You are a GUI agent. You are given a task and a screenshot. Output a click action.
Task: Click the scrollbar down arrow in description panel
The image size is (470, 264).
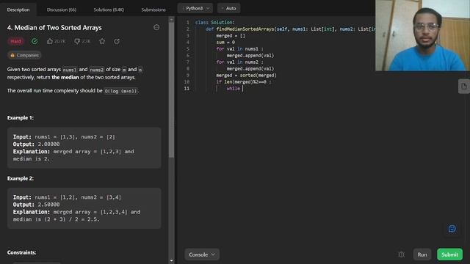pos(171,261)
